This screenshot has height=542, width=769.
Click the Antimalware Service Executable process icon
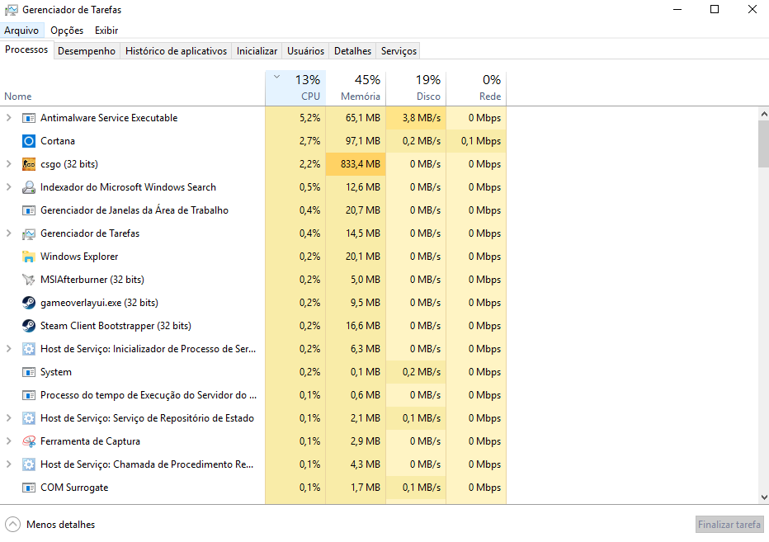(x=29, y=118)
